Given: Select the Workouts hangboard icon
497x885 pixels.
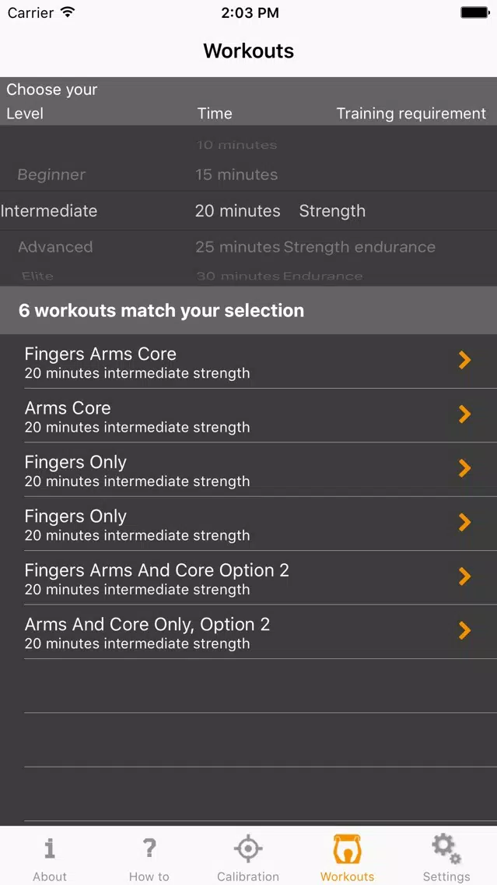Looking at the screenshot, I should click(x=347, y=849).
